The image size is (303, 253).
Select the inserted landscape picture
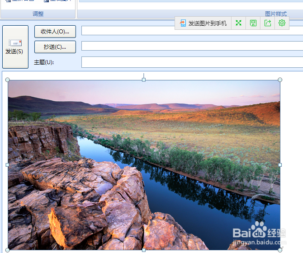(144, 165)
